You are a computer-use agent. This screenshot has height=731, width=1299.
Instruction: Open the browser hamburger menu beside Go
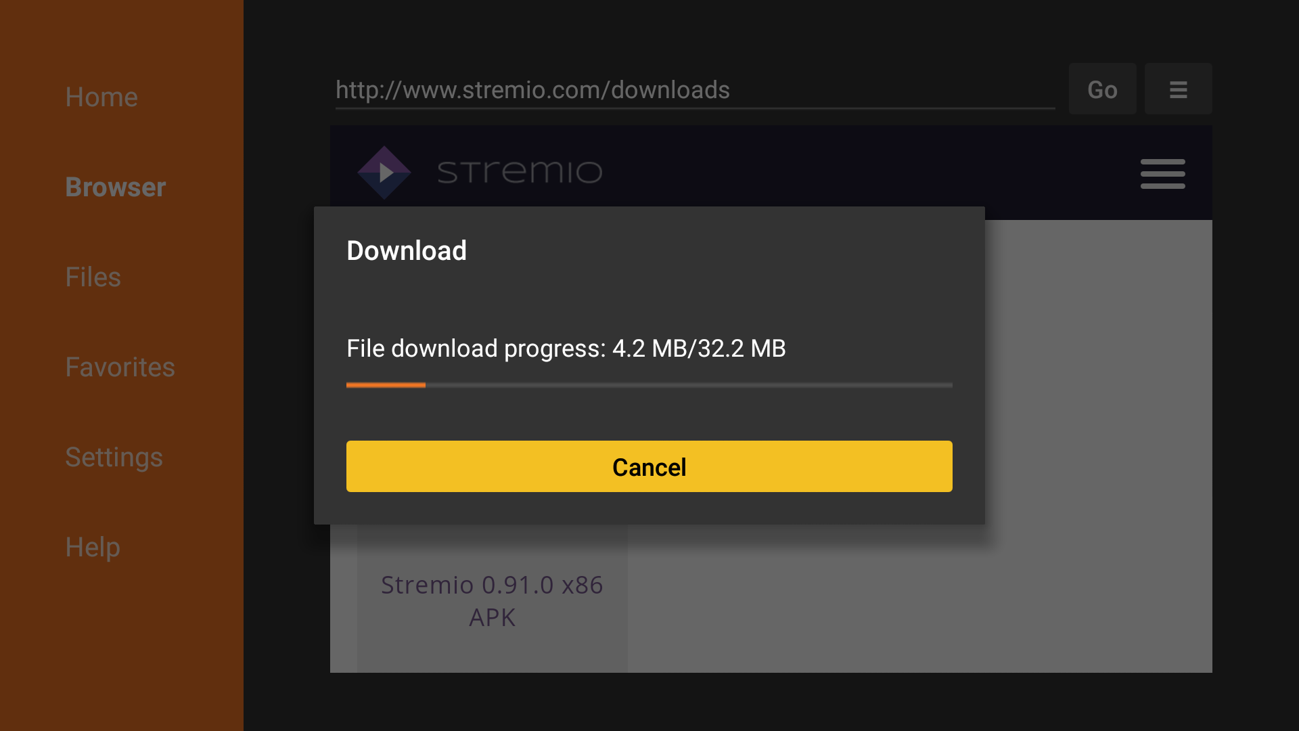[1178, 89]
